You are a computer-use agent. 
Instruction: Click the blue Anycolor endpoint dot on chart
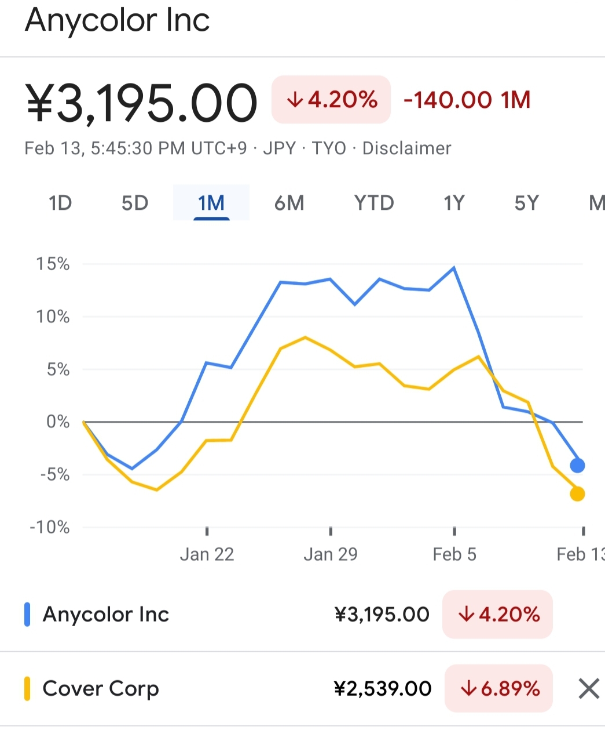[x=577, y=465]
